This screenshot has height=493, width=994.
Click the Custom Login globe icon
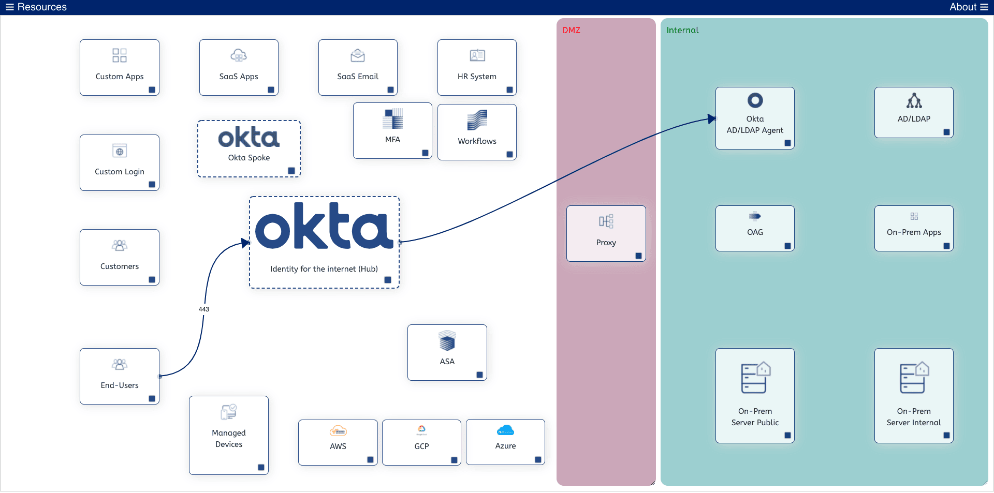point(120,151)
